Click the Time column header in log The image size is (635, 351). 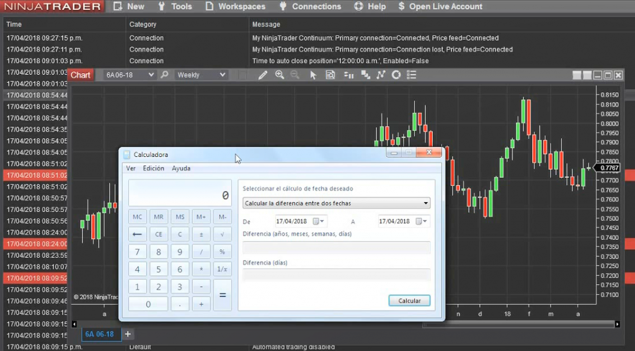click(14, 24)
